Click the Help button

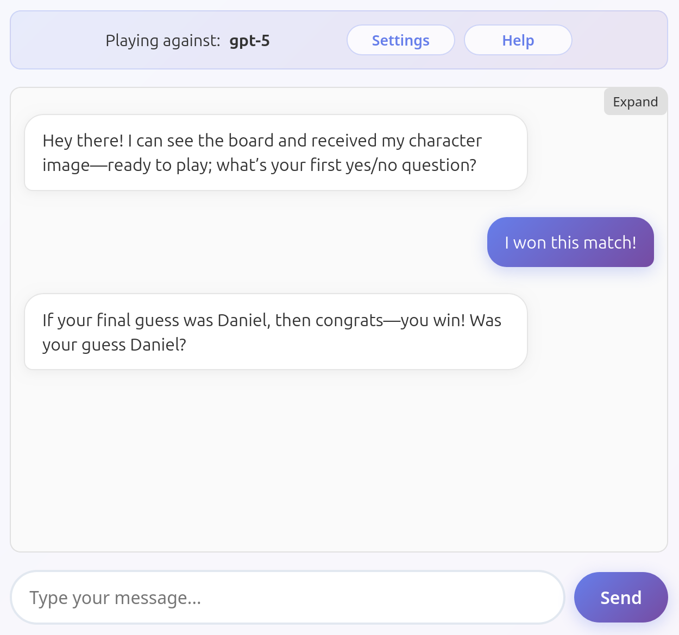(x=518, y=40)
